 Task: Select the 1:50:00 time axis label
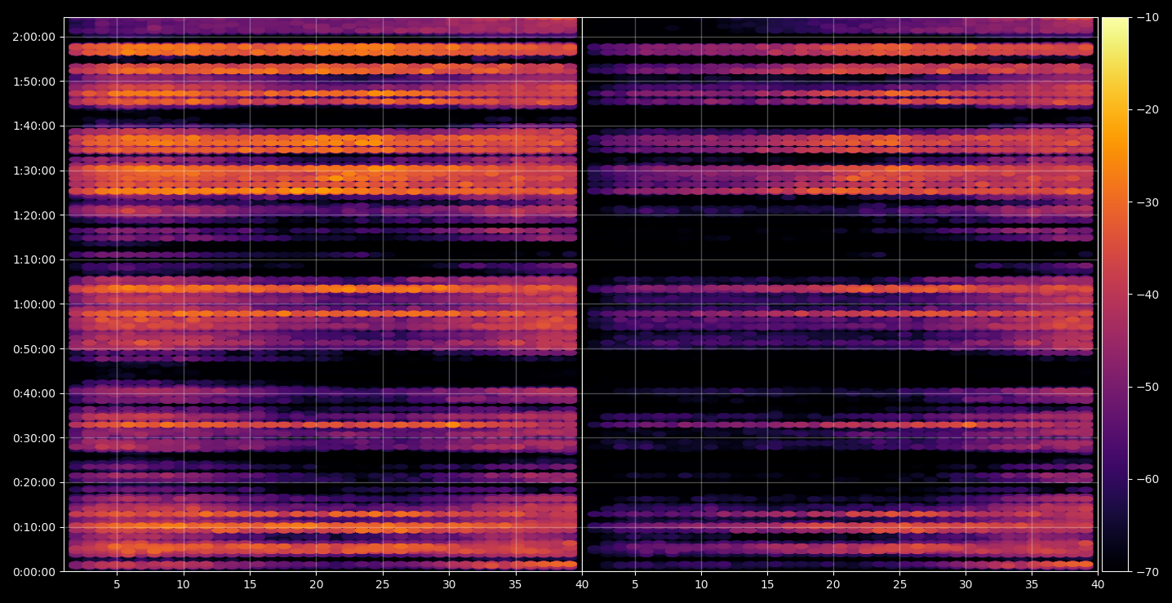[34, 82]
